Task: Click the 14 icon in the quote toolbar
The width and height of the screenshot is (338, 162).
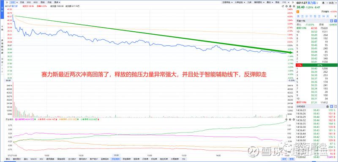Action: (x=324, y=16)
